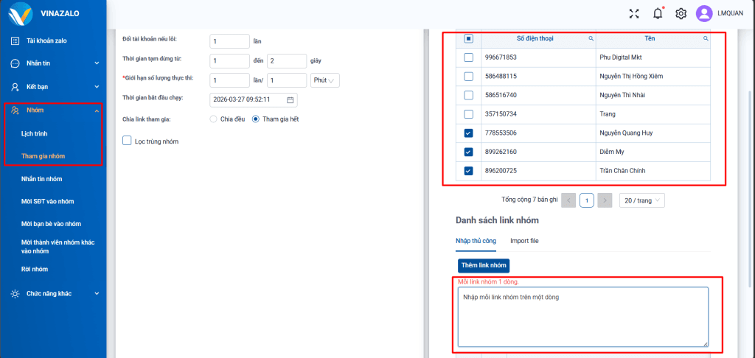The width and height of the screenshot is (755, 358).
Task: Click search icon in Tên column header
Action: pos(705,38)
